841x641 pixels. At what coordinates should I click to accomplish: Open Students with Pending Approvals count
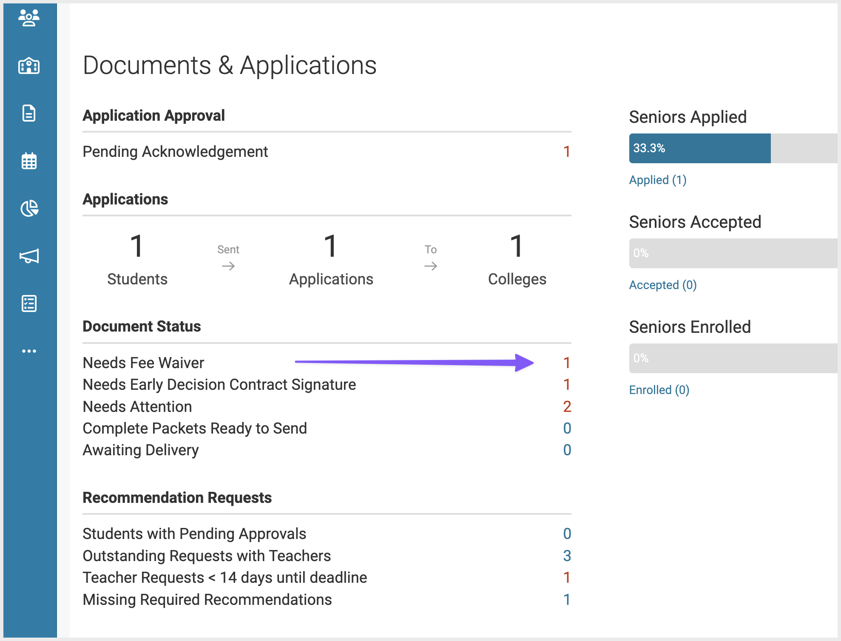[567, 534]
